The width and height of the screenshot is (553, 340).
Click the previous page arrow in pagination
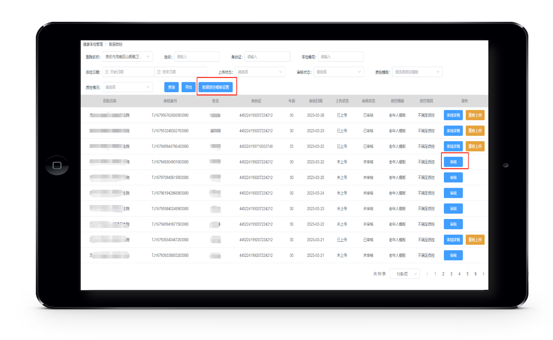coord(427,274)
